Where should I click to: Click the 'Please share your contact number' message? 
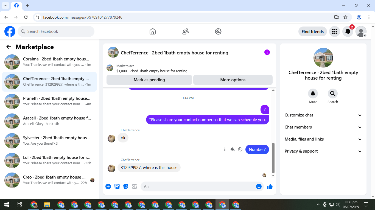208,120
